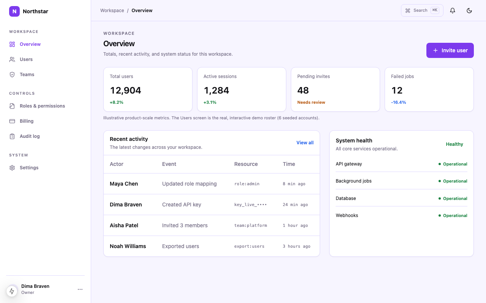Click the Northstar logo icon
486x303 pixels.
click(x=14, y=11)
